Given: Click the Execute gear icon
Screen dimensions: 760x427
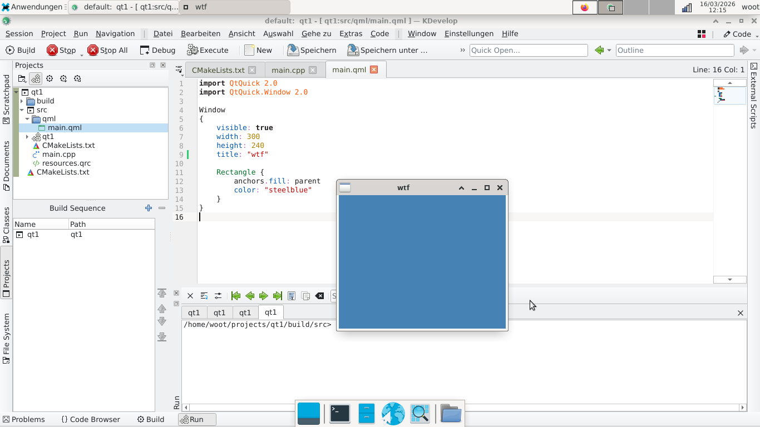Looking at the screenshot, I should 193,50.
